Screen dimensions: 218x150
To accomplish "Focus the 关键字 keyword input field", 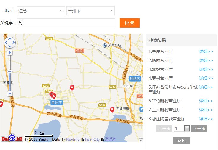I will (66, 23).
